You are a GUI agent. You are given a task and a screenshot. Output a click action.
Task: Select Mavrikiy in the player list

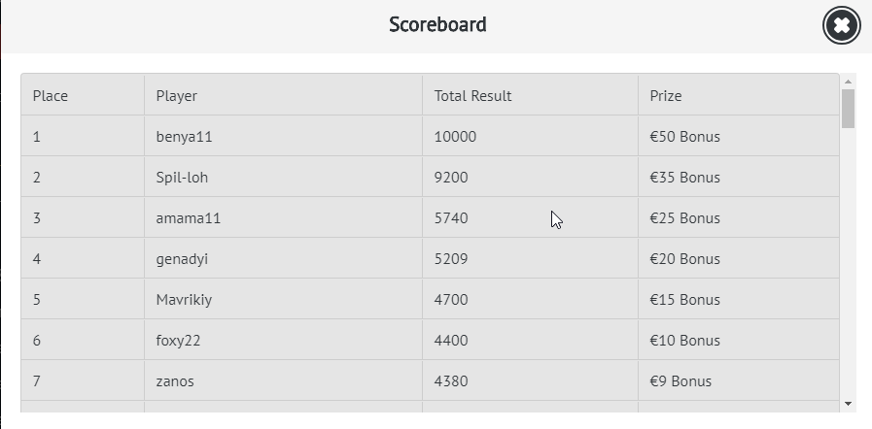click(184, 300)
